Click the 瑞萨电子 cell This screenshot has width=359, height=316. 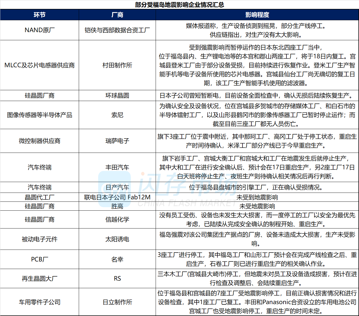click(x=117, y=141)
